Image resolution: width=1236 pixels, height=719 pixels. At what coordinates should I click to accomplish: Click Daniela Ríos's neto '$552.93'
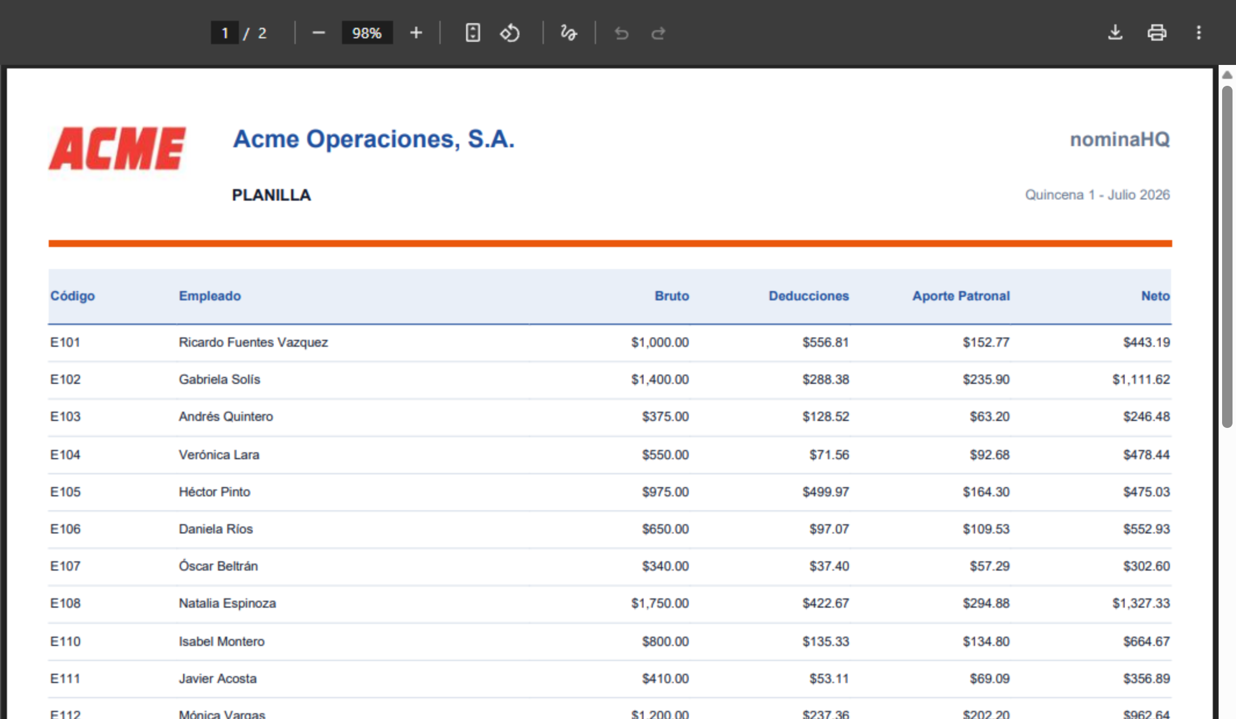tap(1147, 529)
